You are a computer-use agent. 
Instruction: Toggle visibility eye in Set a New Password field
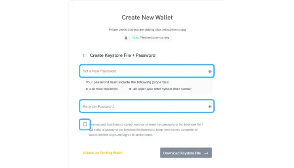[210, 71]
